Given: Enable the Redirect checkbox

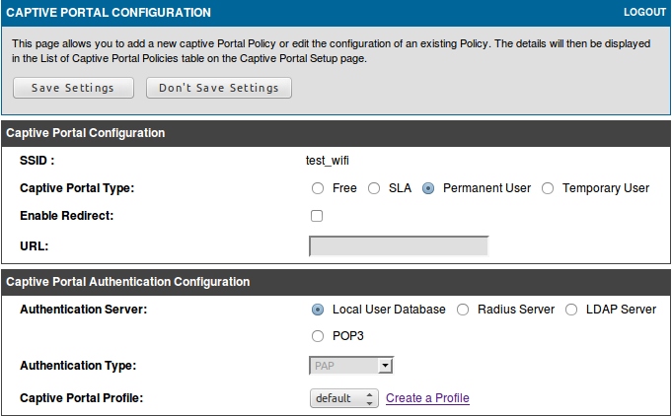Looking at the screenshot, I should (317, 216).
